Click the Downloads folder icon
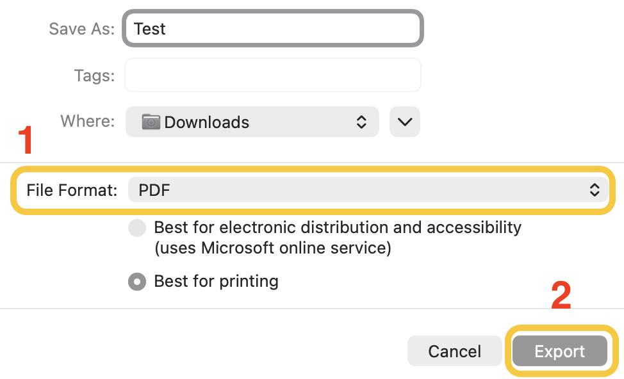Screen dimensions: 624x379 click(x=151, y=122)
